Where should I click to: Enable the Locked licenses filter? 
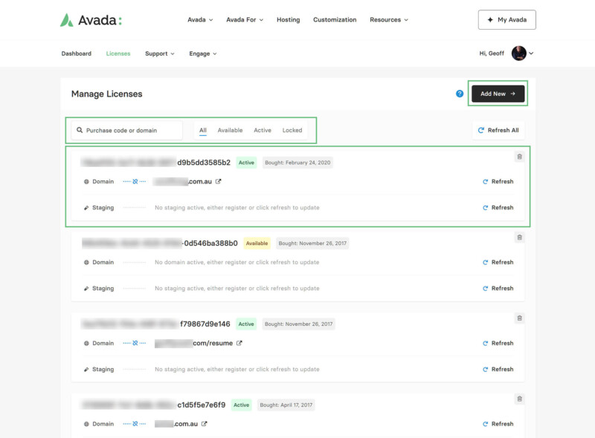coord(292,129)
